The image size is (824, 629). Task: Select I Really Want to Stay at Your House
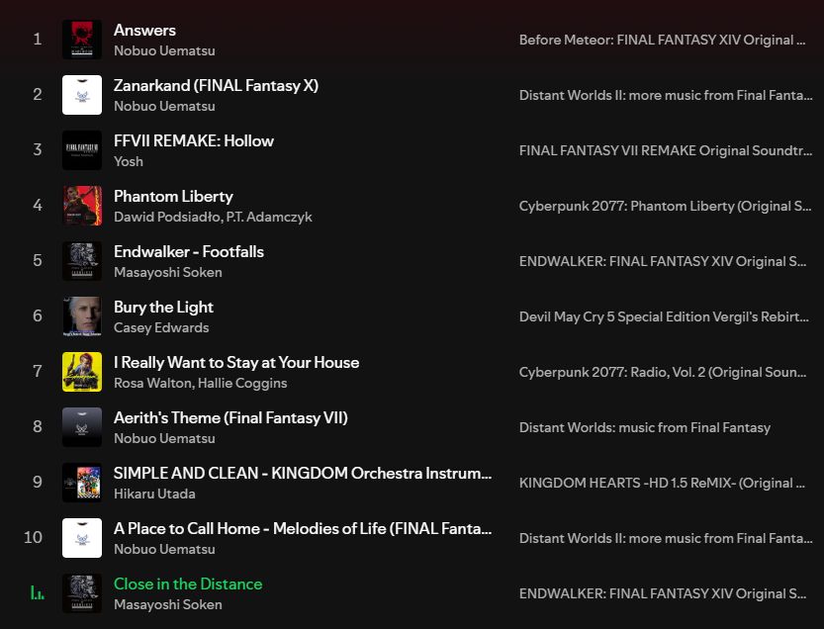point(236,363)
